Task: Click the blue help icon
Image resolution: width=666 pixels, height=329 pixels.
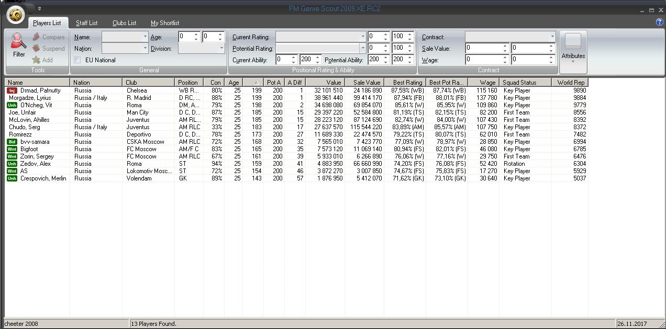Action: [x=659, y=22]
